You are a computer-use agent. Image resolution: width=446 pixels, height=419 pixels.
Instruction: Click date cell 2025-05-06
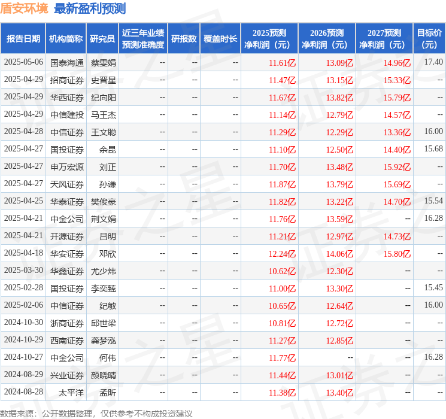pos(23,62)
